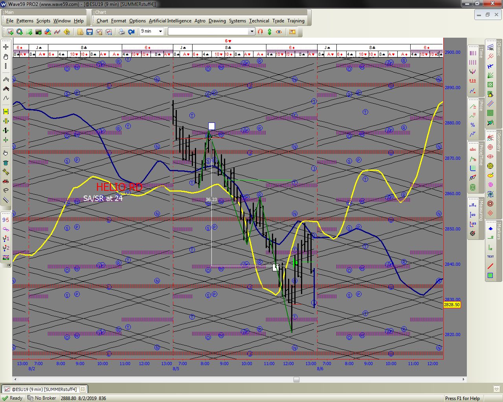503x402 pixels.
Task: Click the open folder icon in toolbar
Action: (80, 32)
